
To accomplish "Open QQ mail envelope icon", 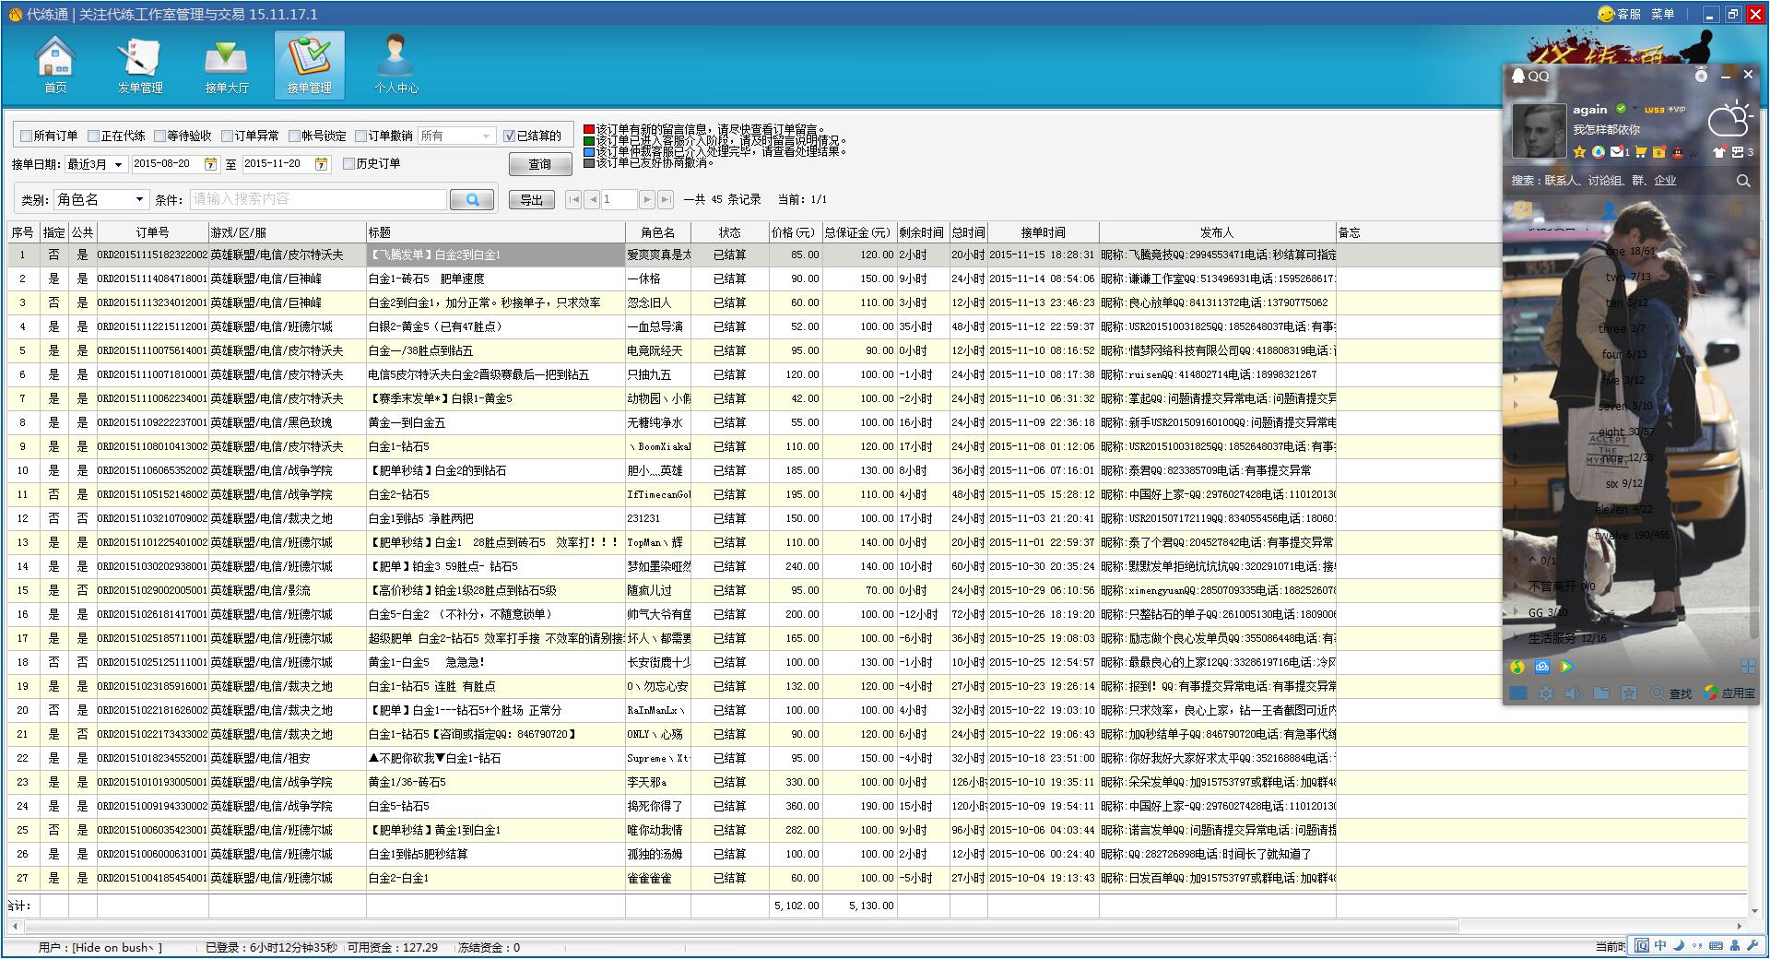I will click(1617, 152).
